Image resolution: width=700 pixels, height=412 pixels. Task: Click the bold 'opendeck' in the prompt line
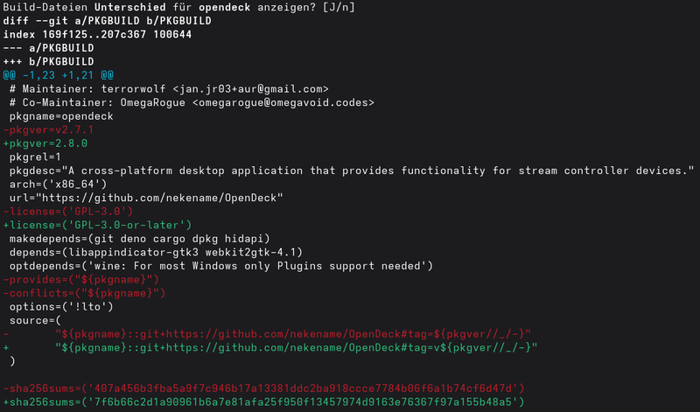[x=227, y=7]
